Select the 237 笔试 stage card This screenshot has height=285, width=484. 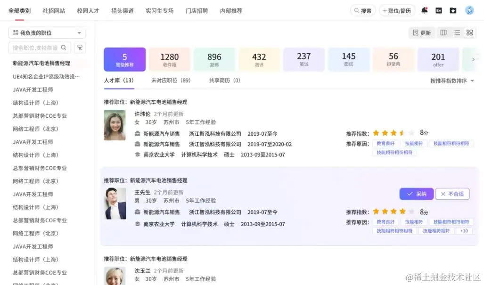304,59
